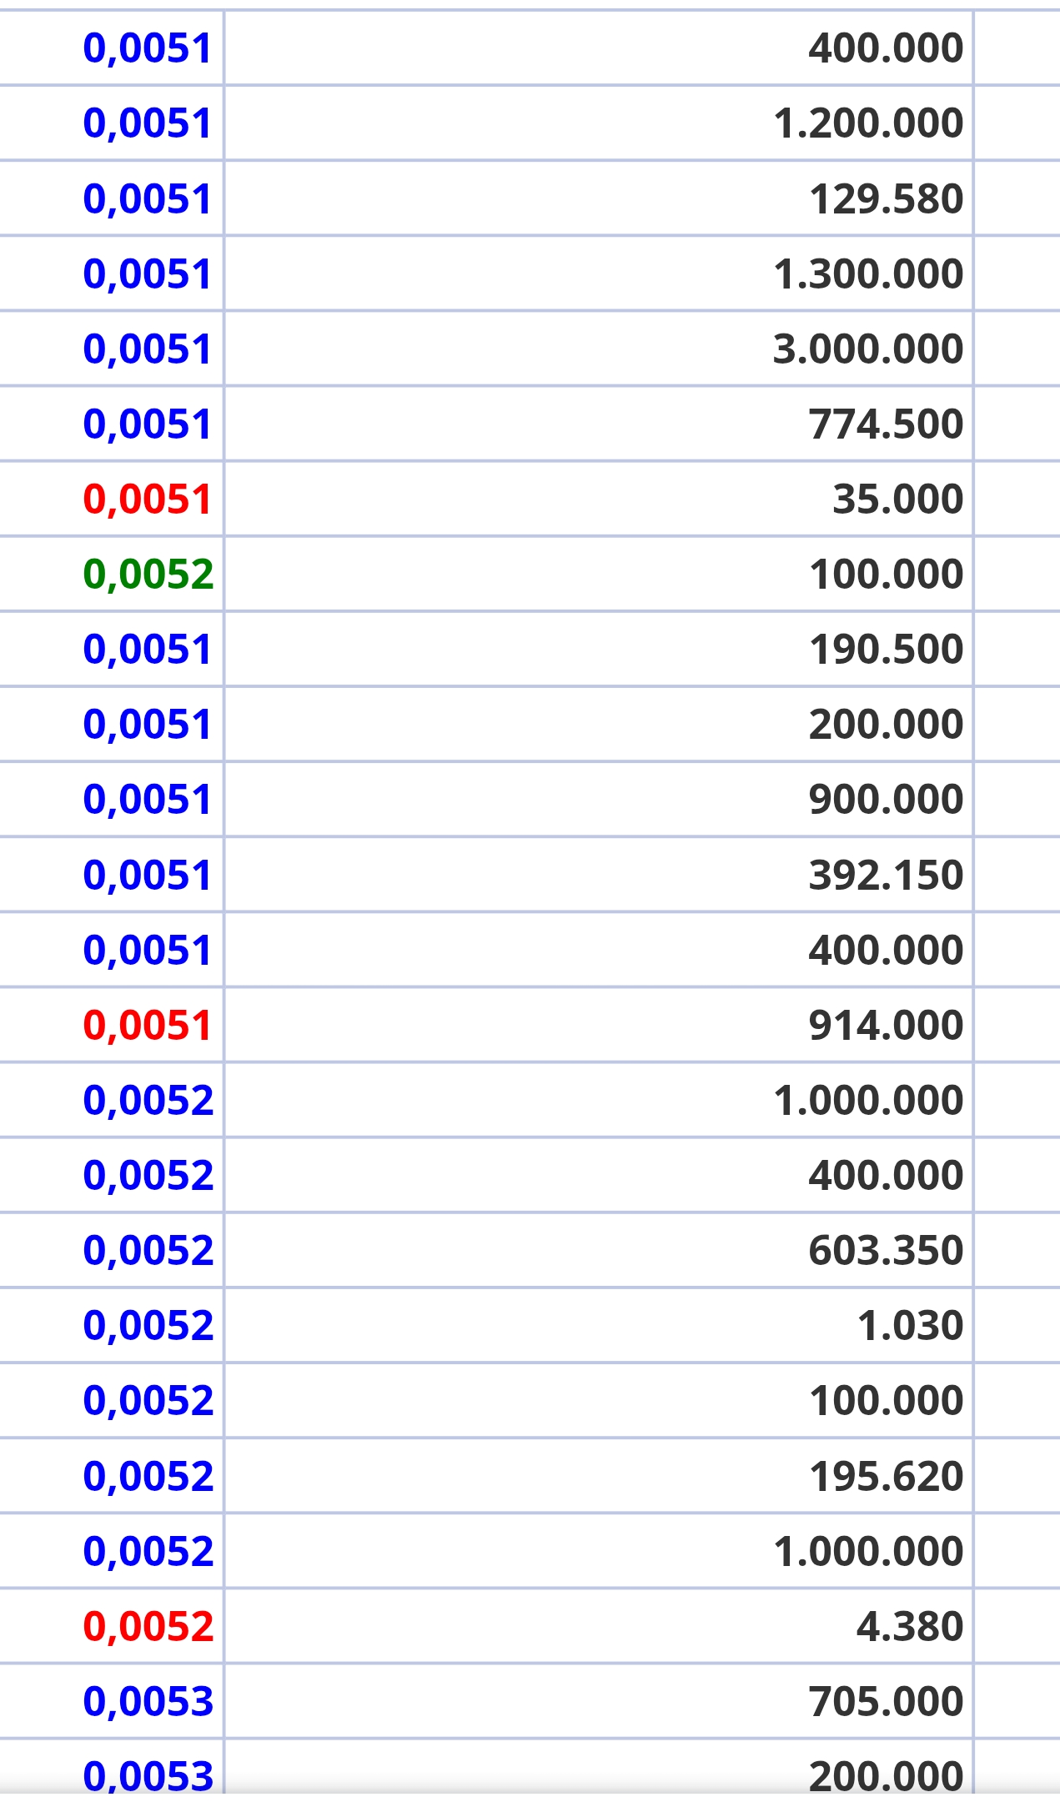This screenshot has height=1812, width=1060.
Task: Select the 195.620 volume value
Action: coord(886,1476)
